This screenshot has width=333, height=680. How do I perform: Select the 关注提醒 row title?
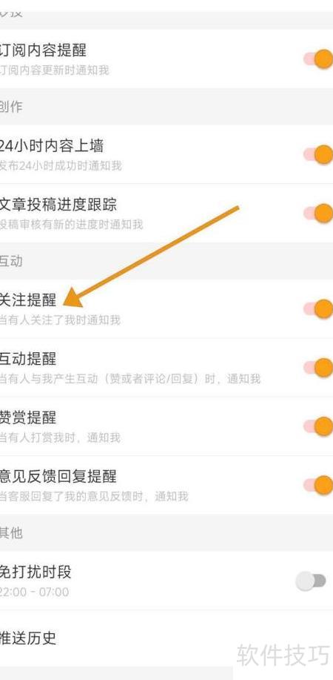click(28, 300)
